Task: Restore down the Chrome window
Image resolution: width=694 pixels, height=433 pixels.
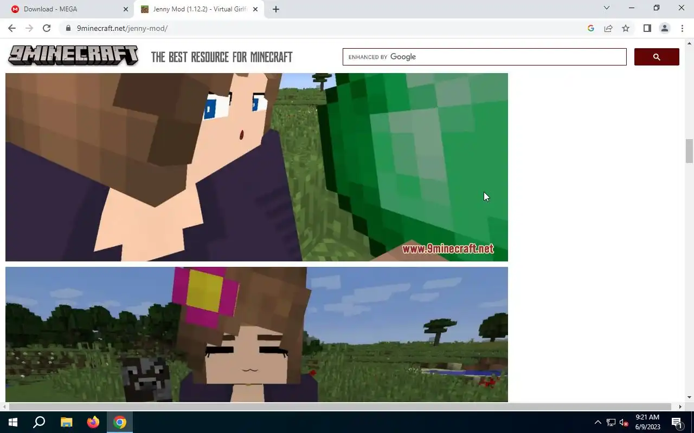Action: pyautogui.click(x=657, y=8)
